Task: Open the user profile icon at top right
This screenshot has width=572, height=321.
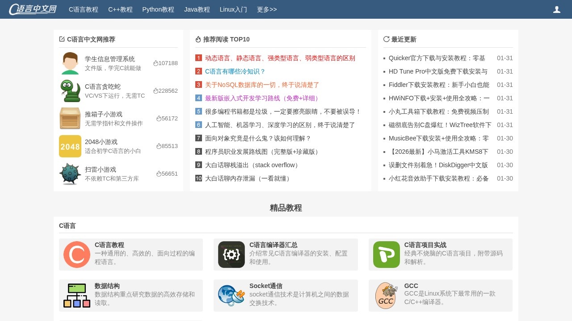Action: pos(557,9)
